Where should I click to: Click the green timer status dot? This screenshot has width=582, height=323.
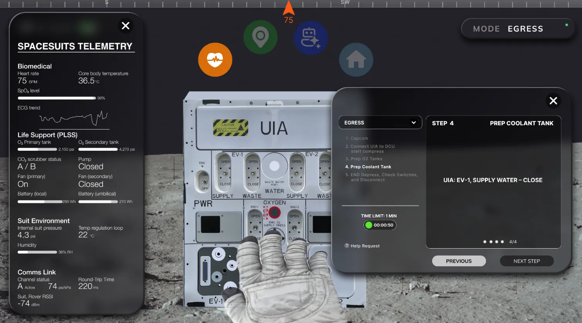click(x=368, y=225)
